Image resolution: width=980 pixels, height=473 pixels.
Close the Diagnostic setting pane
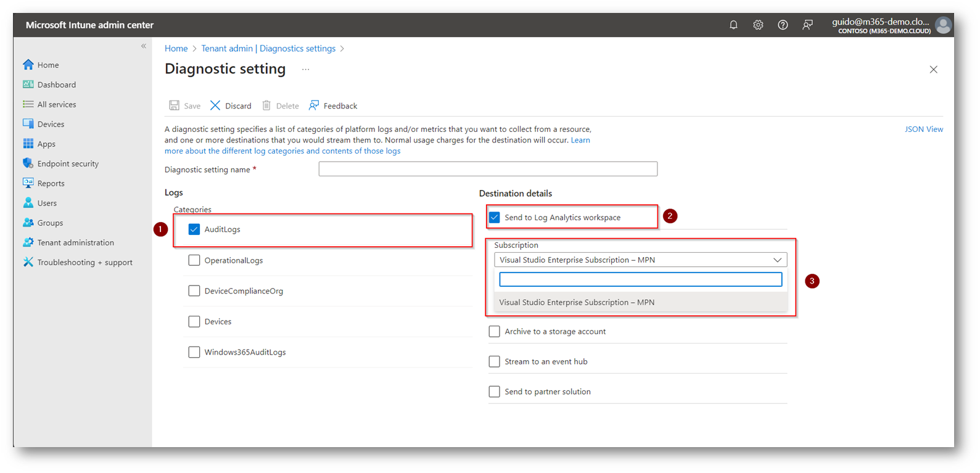[x=933, y=70]
